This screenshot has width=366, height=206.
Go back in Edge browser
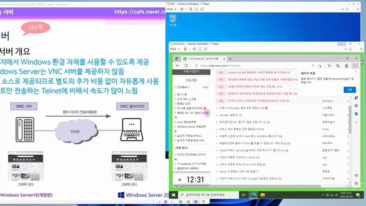[x=178, y=66]
